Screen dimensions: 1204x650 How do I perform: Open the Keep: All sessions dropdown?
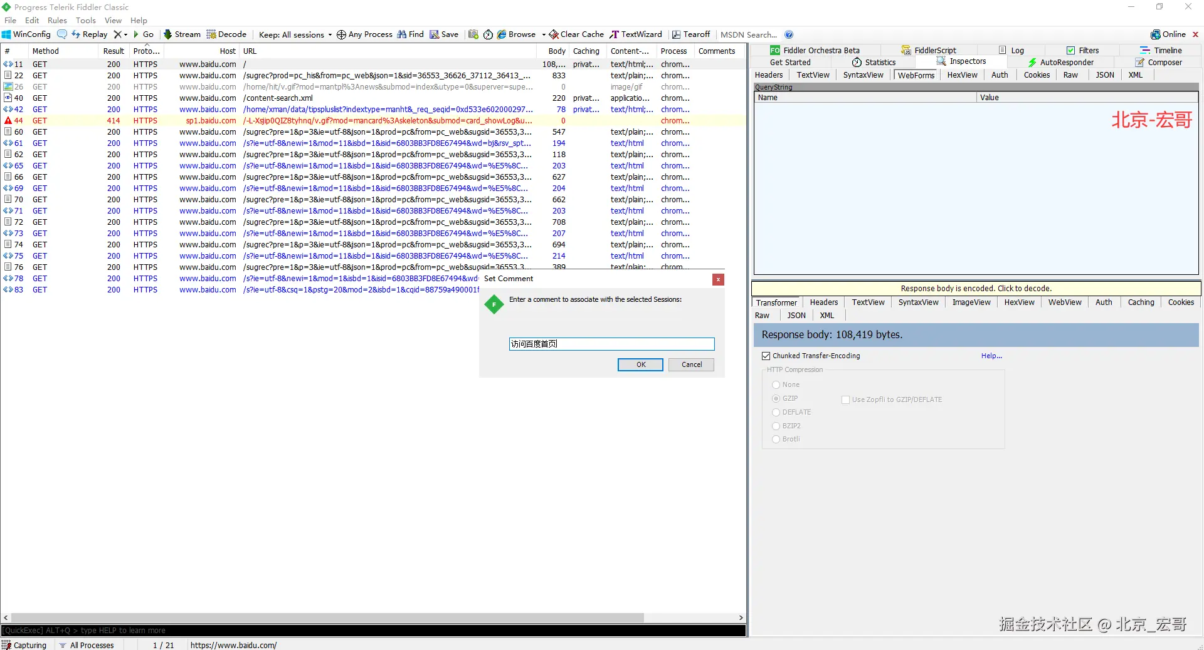[x=295, y=35]
